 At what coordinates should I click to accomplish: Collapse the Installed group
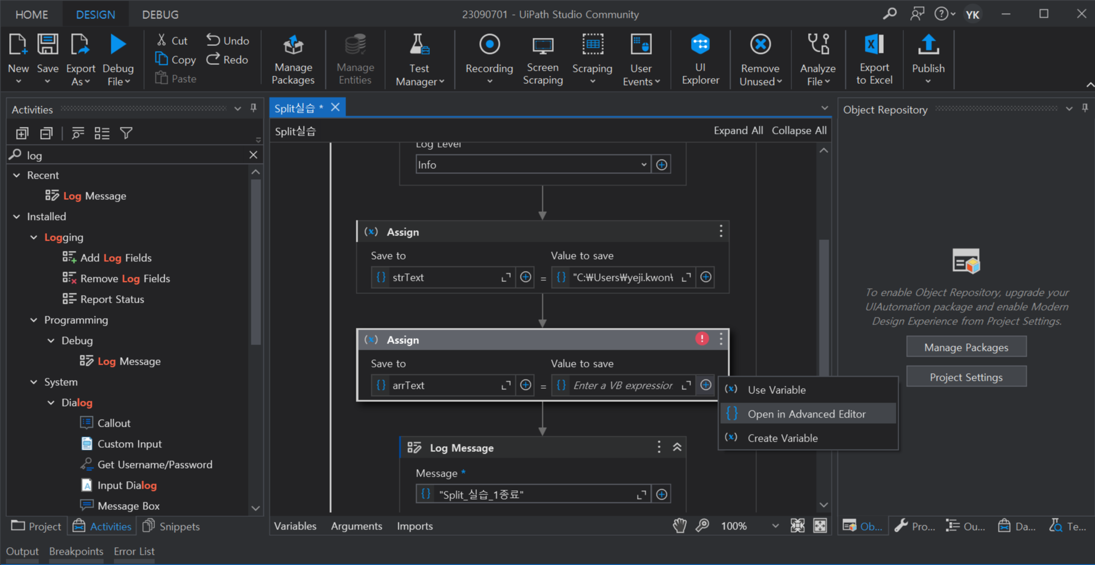point(17,216)
